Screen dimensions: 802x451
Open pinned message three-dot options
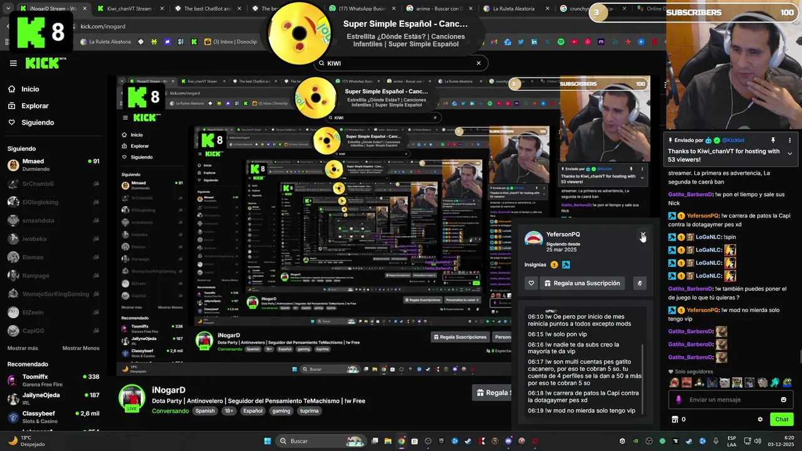pos(789,140)
